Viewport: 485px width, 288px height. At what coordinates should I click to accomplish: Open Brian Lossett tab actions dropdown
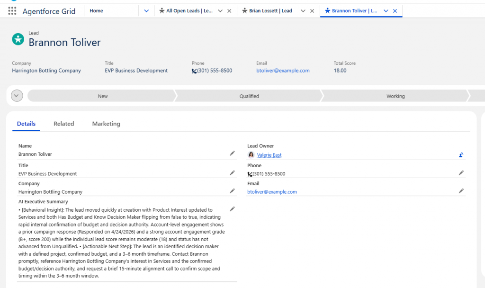pyautogui.click(x=303, y=11)
